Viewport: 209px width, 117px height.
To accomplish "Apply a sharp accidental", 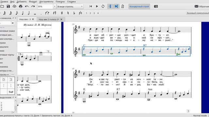I will pyautogui.click(x=62, y=13).
